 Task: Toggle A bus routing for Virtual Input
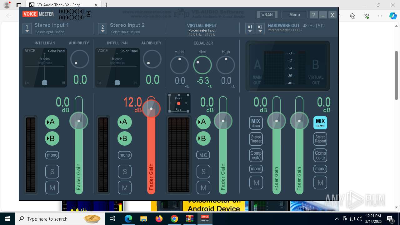203,122
